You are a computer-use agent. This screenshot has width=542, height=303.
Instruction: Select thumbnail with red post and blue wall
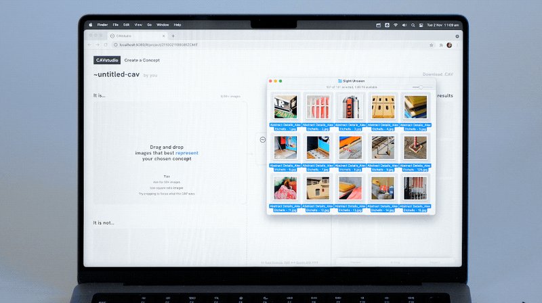285,147
